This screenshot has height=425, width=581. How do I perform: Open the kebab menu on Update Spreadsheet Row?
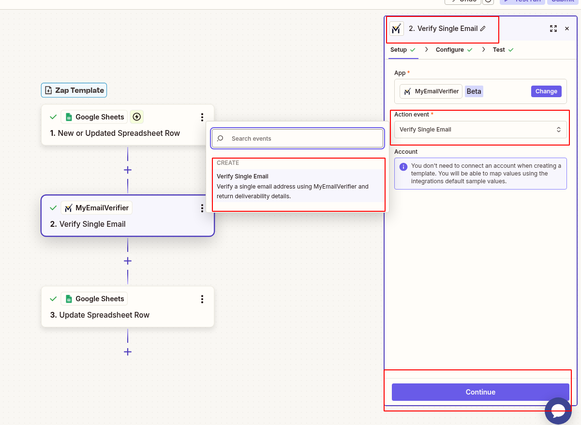pos(202,299)
